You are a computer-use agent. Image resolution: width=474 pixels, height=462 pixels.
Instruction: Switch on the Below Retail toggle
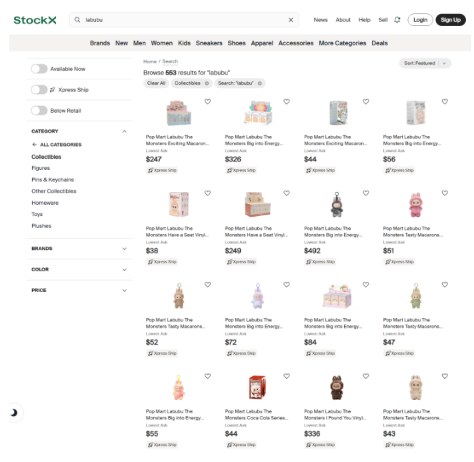point(39,111)
